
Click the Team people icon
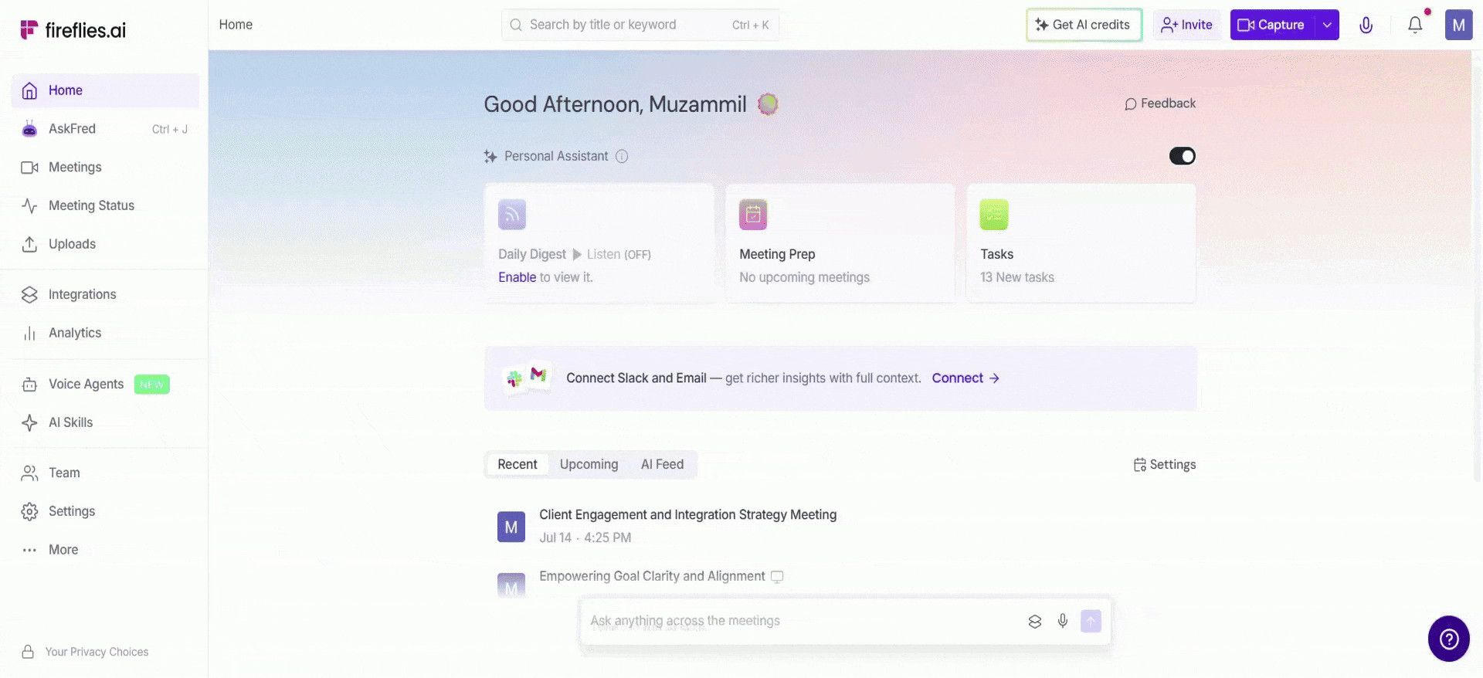click(29, 473)
